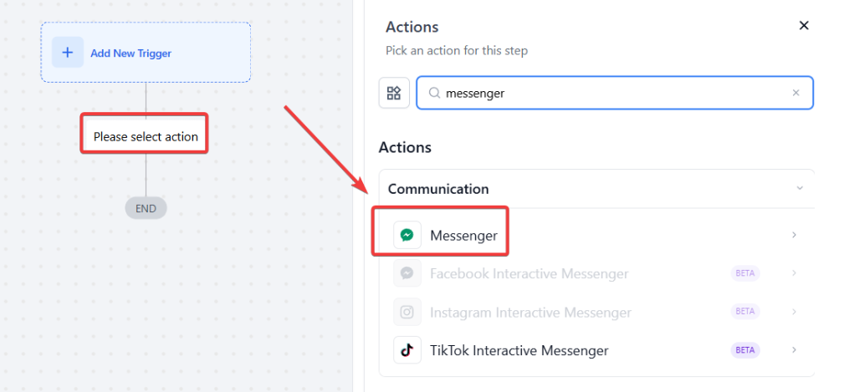Click the Instagram Interactive Messenger icon

pos(407,312)
